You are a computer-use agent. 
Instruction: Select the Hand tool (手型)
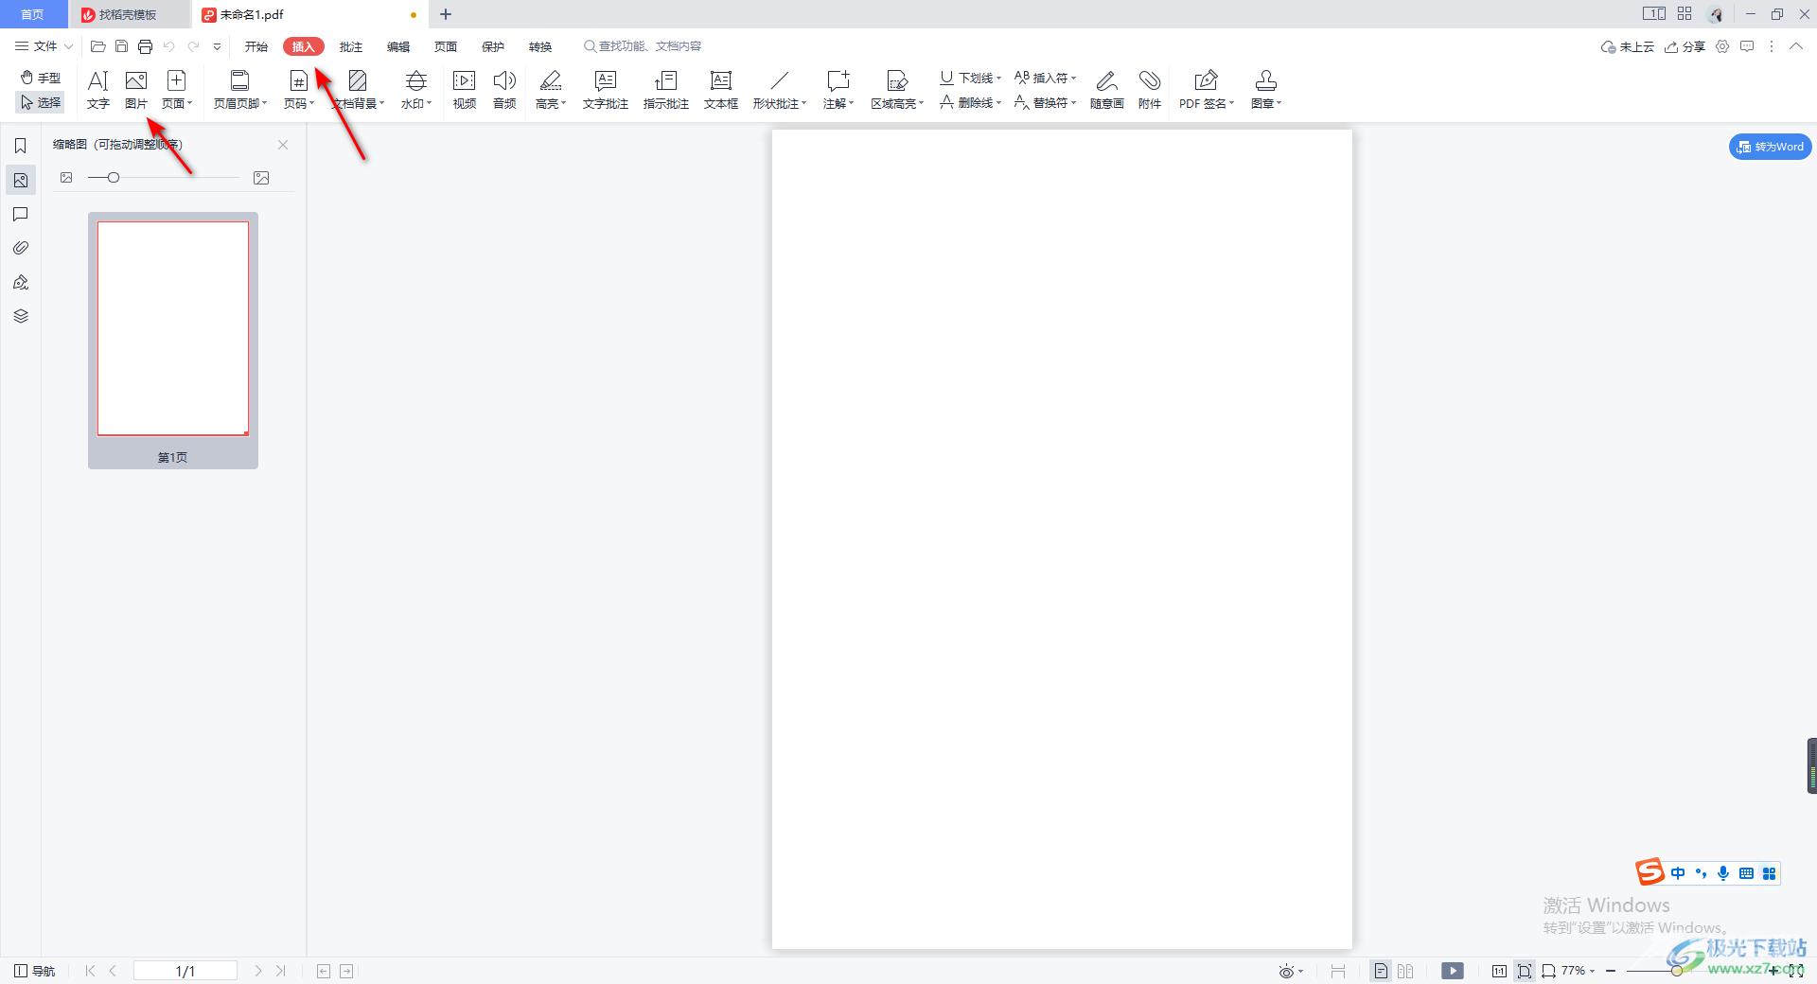tap(41, 78)
